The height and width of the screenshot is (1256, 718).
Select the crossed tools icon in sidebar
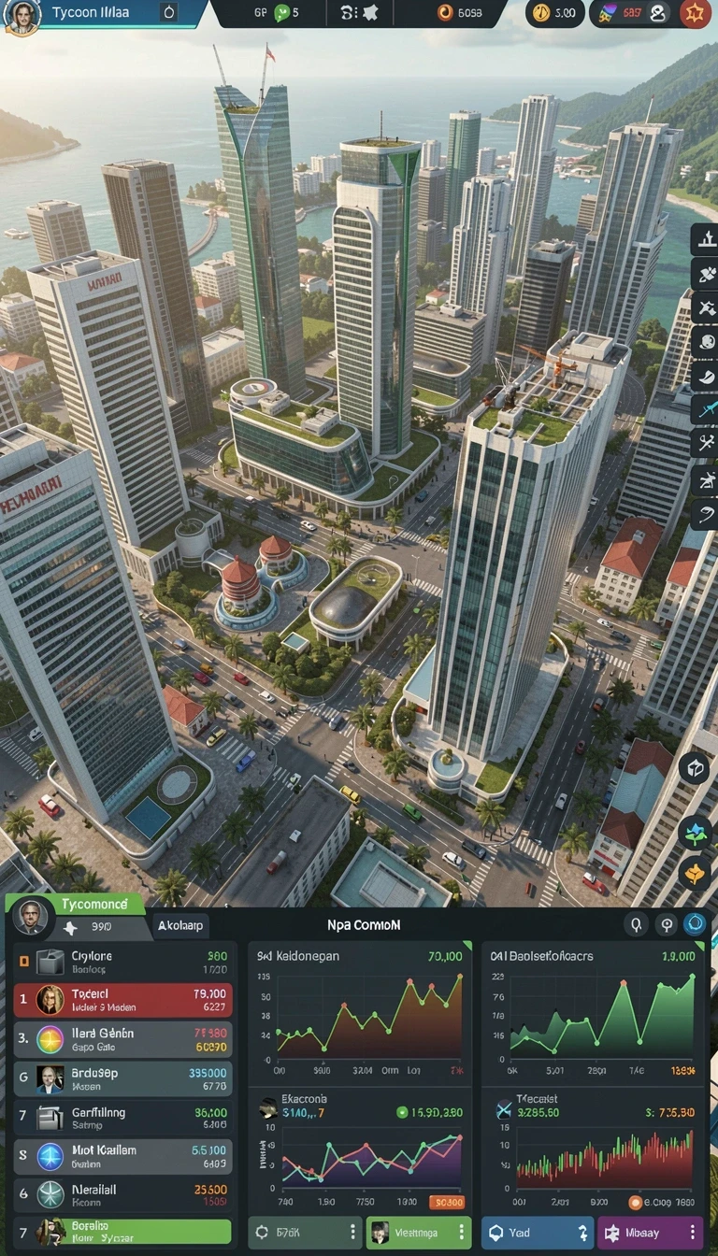[x=704, y=442]
